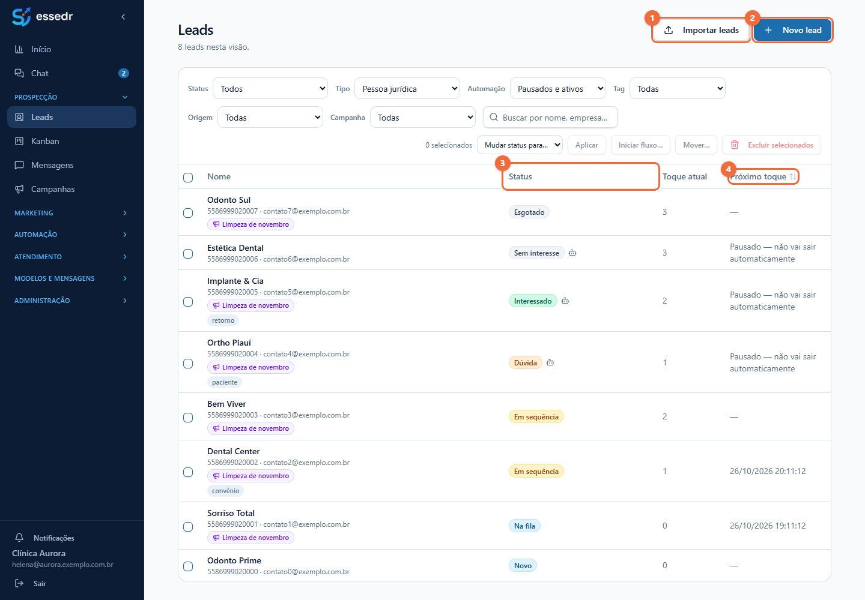Click the Chat bubble icon

pyautogui.click(x=19, y=73)
